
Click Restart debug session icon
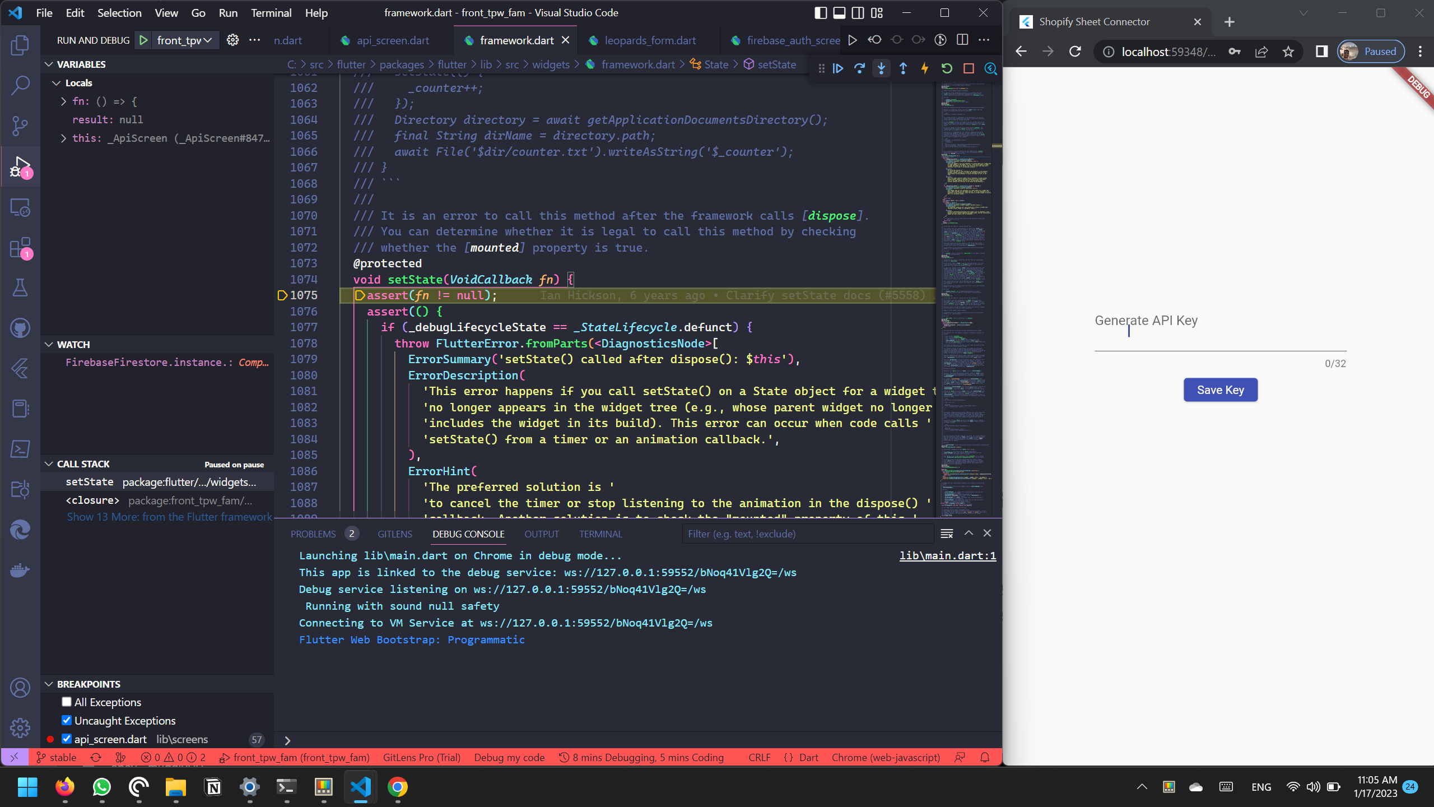[947, 68]
